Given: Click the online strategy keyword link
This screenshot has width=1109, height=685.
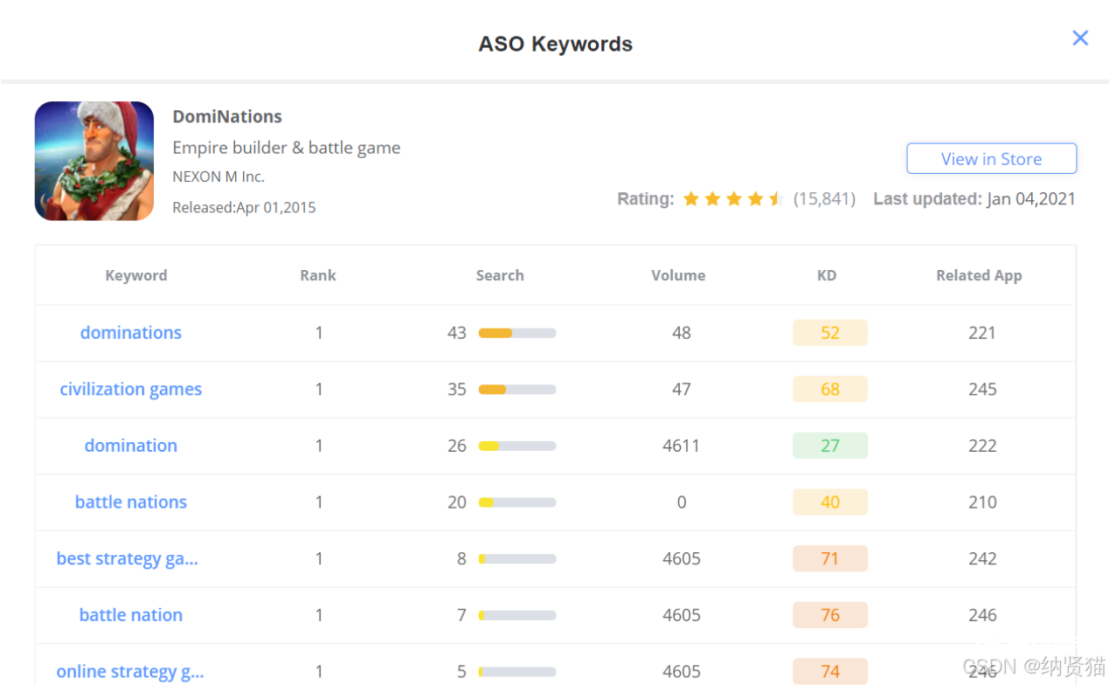Looking at the screenshot, I should tap(130, 672).
